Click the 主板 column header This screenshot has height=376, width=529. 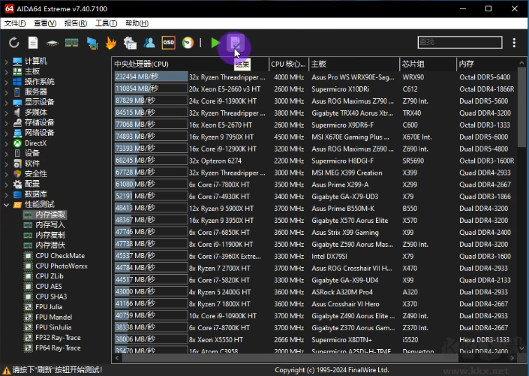354,64
